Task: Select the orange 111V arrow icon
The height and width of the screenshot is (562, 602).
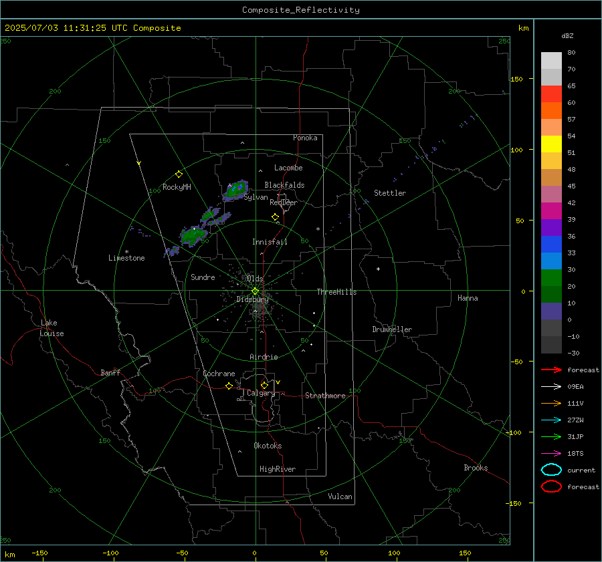Action: pyautogui.click(x=551, y=403)
